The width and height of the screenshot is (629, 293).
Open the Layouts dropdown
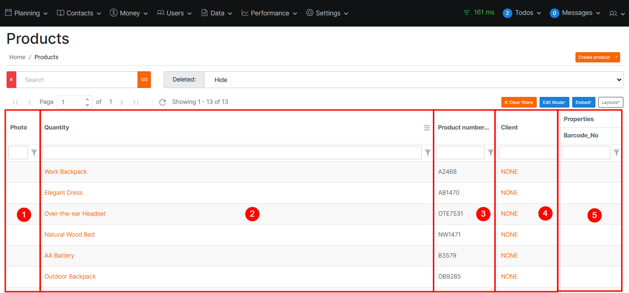610,102
